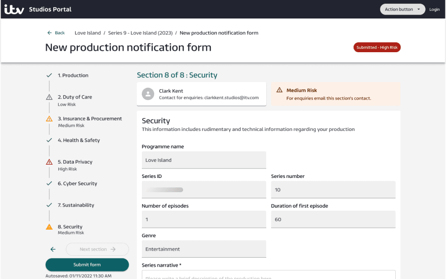Click High Risk label under Data Privacy

[x=67, y=169]
